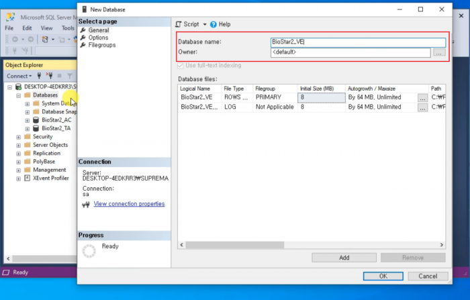
Task: Open the View menu
Action: [x=46, y=28]
